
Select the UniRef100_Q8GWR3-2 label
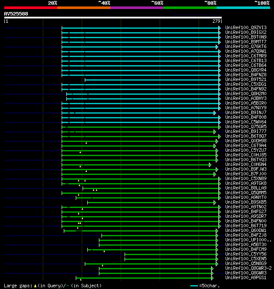pyautogui.click(x=248, y=268)
